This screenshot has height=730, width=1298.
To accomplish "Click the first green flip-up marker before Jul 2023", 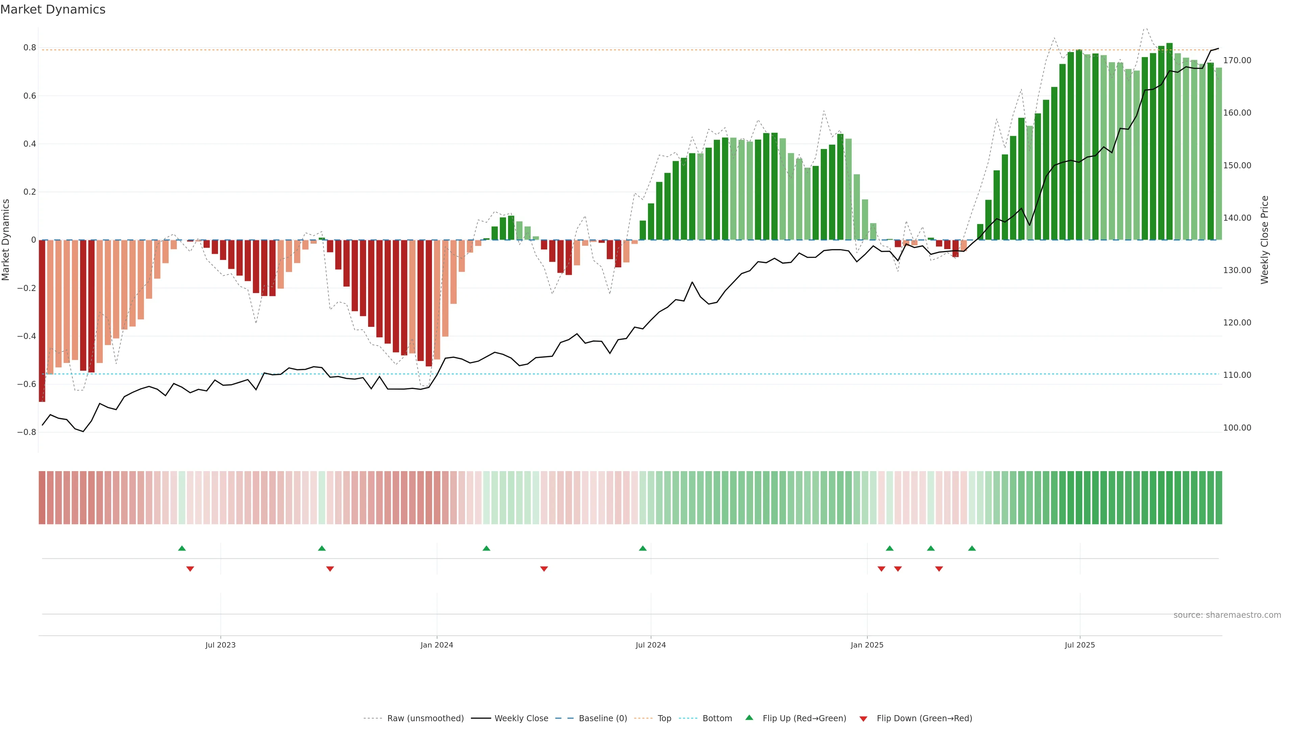I will (182, 548).
